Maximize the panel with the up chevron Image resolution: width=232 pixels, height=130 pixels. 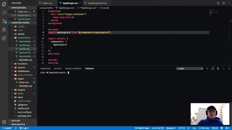[x=224, y=69]
